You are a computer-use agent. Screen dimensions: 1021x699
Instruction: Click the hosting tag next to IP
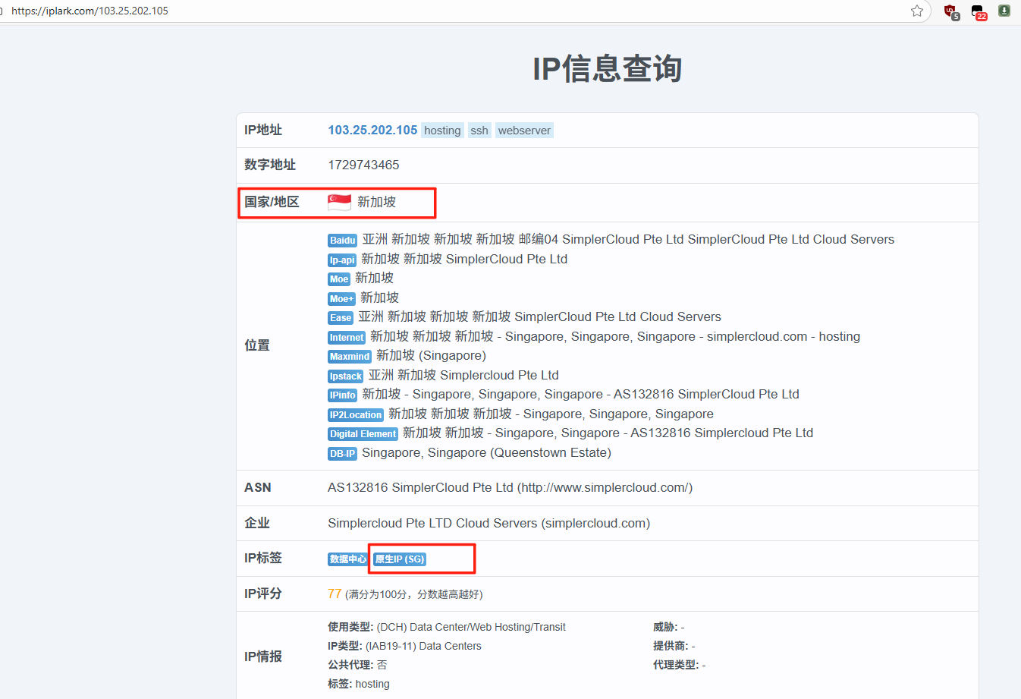click(x=442, y=131)
